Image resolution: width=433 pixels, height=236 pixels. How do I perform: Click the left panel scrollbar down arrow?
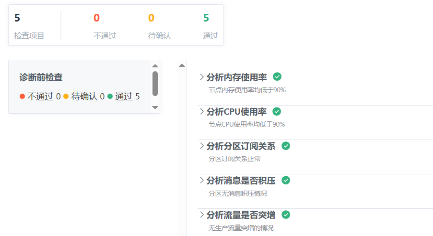pos(155,107)
